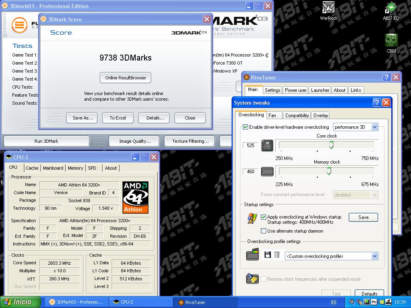
Task: Click the GPU chip icon beside Core clock
Action: pyautogui.click(x=267, y=145)
